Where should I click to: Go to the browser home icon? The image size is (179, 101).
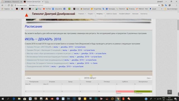tap(12, 5)
